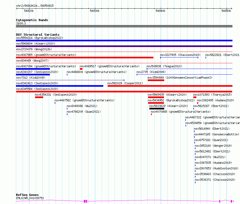The image size is (240, 204).
Task: Click nsv4067865 (gnomADStructuralVariants) label
Action: [46, 55]
